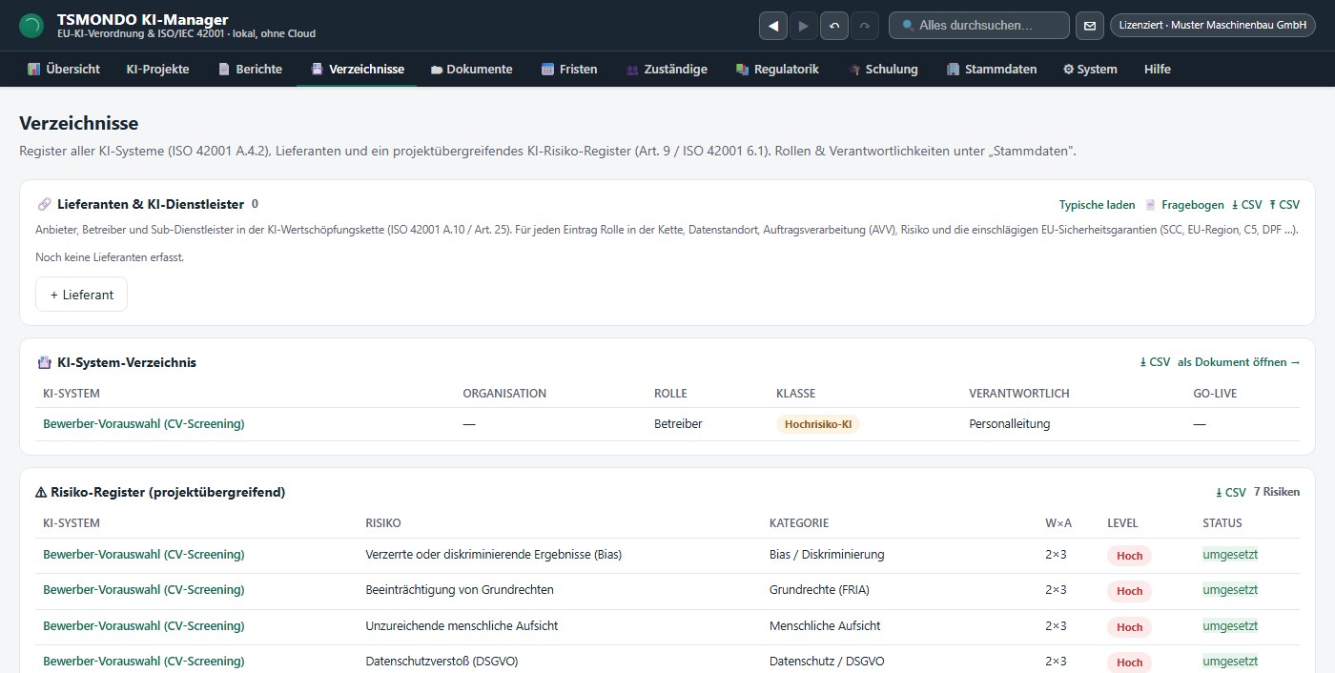1335x673 pixels.
Task: Download Risiko-Register CSV
Action: click(1231, 493)
